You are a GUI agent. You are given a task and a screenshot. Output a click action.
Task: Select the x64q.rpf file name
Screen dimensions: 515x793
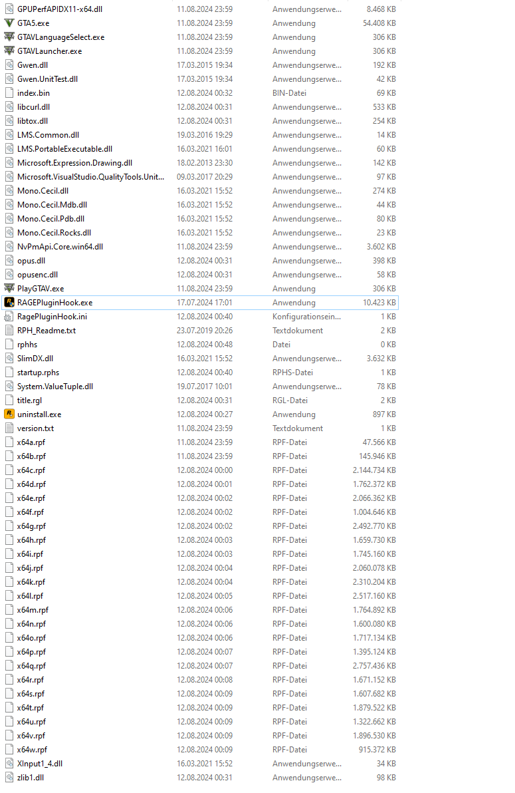tap(31, 666)
